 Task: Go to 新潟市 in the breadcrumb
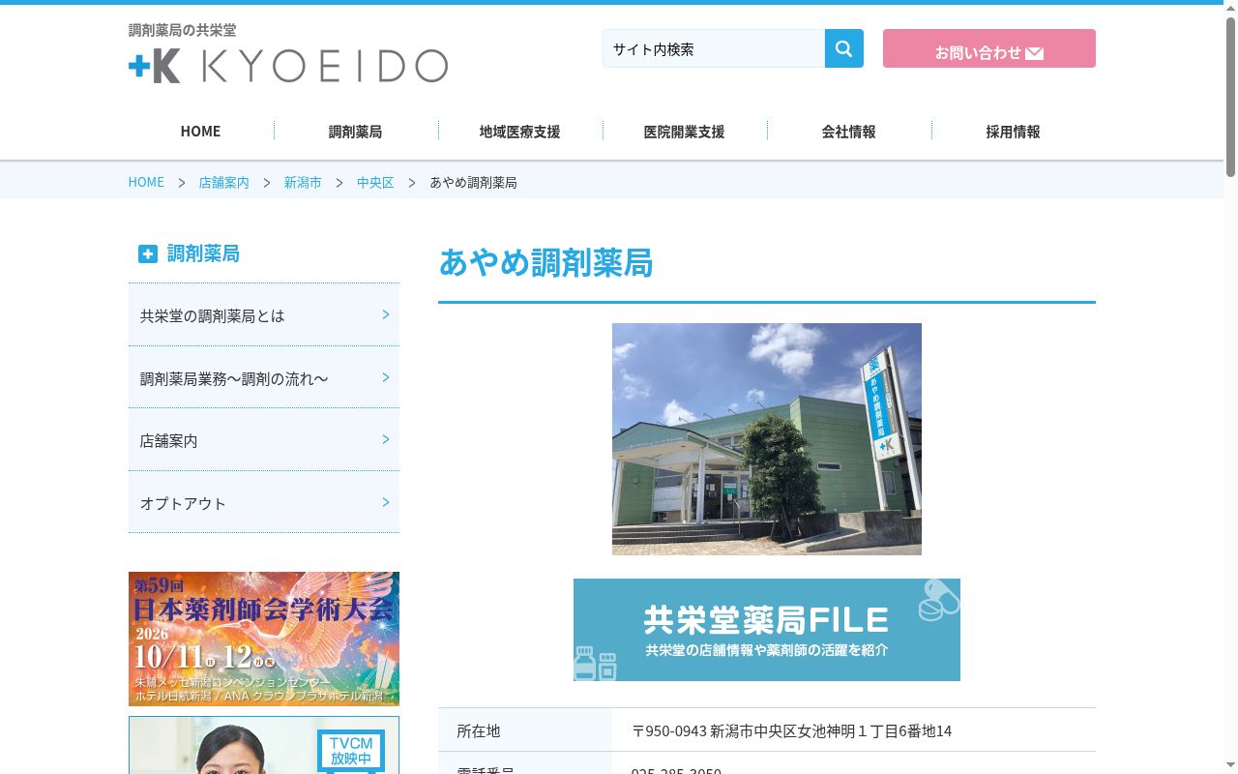(303, 182)
